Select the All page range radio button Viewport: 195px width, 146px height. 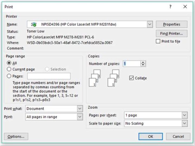[9, 63]
